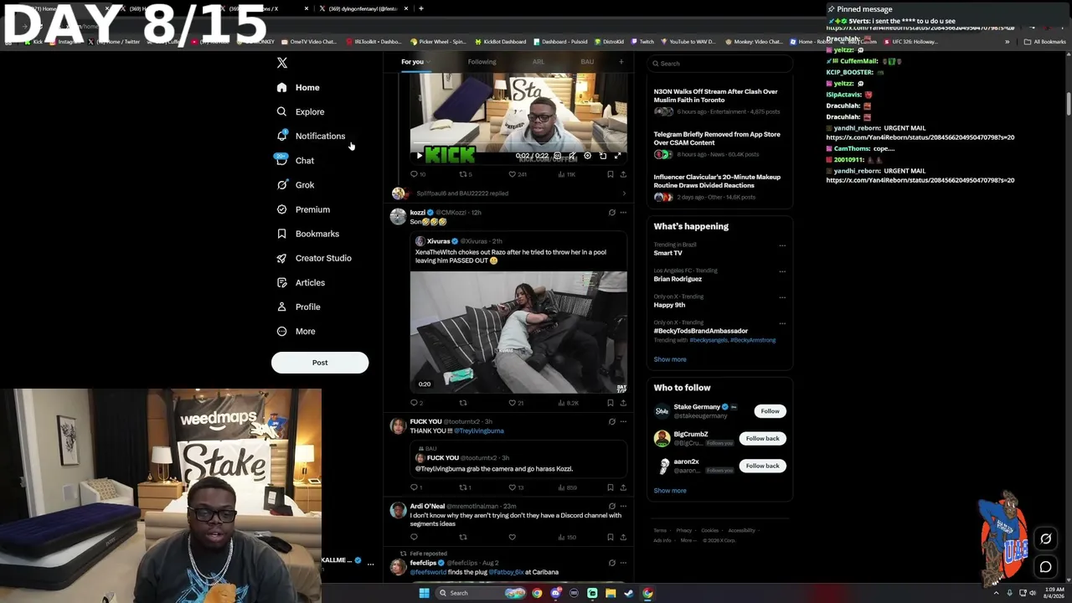Toggle captions on the video player
The height and width of the screenshot is (603, 1072).
557,156
